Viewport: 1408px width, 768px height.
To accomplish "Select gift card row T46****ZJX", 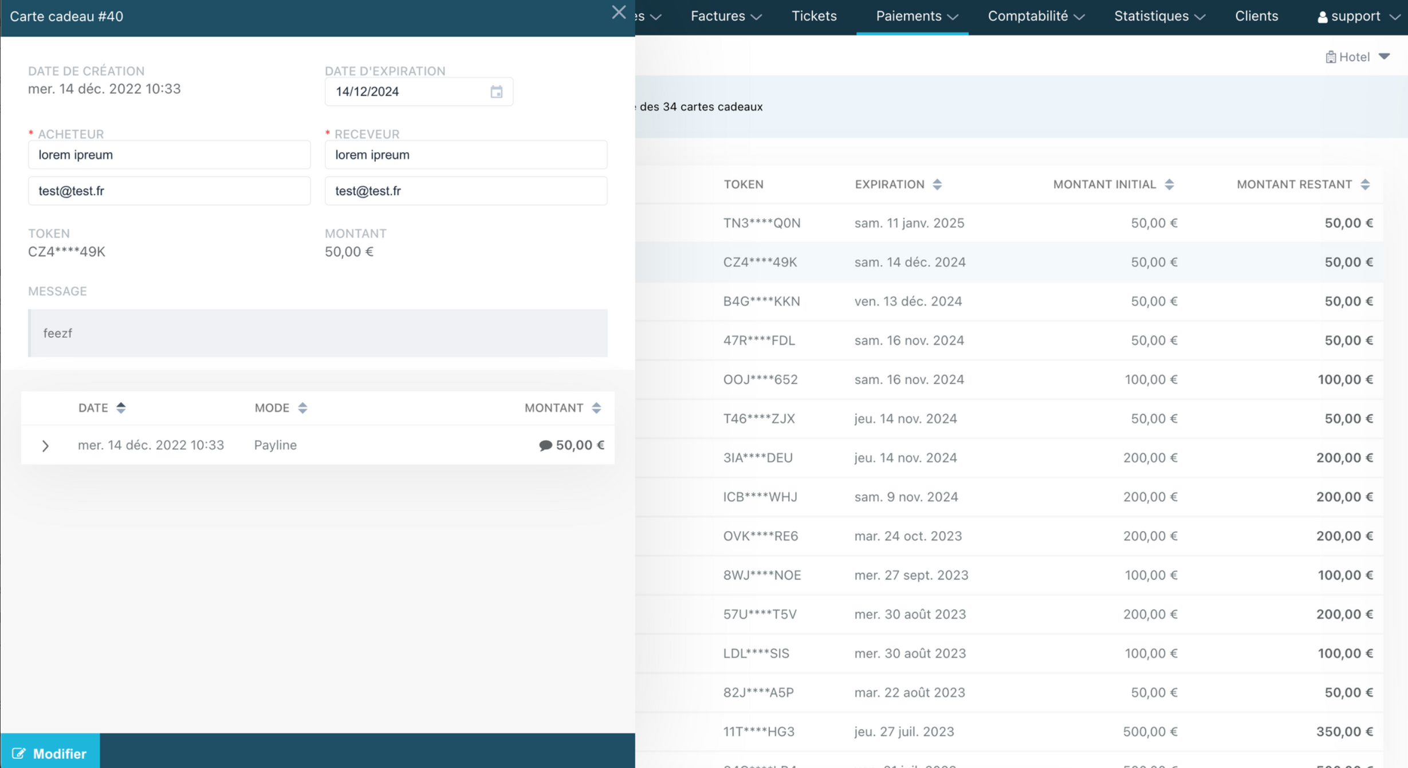I will click(x=1009, y=419).
